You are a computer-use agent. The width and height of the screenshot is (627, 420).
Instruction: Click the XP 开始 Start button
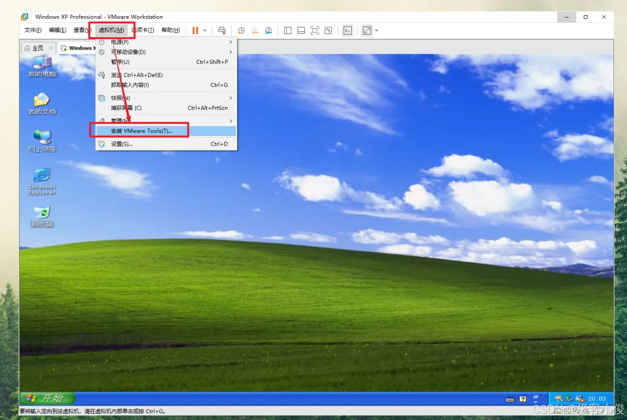[x=47, y=398]
